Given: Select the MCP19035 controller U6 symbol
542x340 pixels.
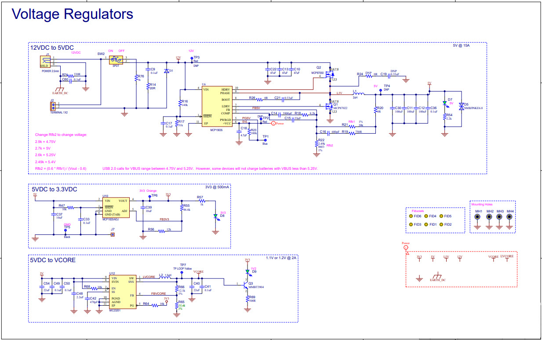Looking at the screenshot, I should [218, 106].
